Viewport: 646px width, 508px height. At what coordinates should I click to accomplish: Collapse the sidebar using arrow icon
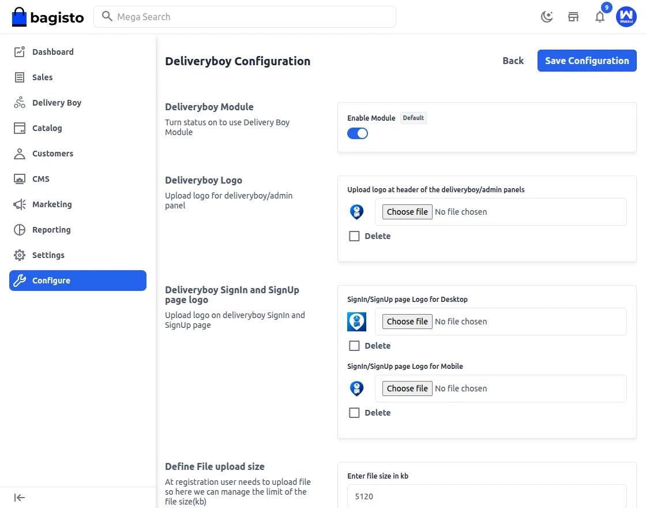[x=20, y=498]
